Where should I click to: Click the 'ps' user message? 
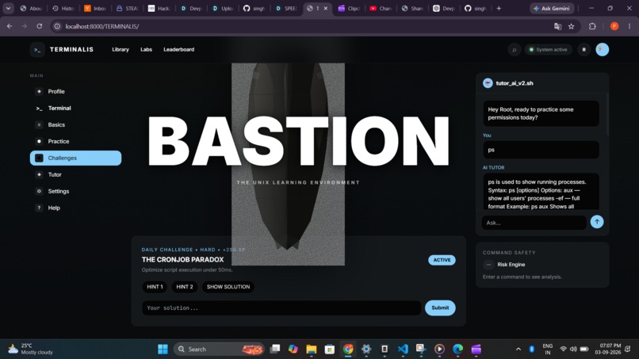(541, 150)
